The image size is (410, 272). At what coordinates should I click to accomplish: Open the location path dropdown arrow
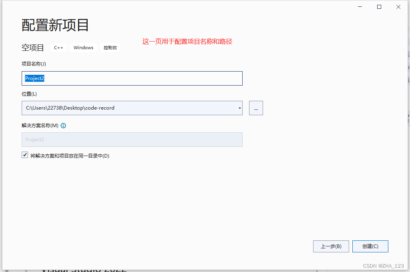click(x=239, y=108)
